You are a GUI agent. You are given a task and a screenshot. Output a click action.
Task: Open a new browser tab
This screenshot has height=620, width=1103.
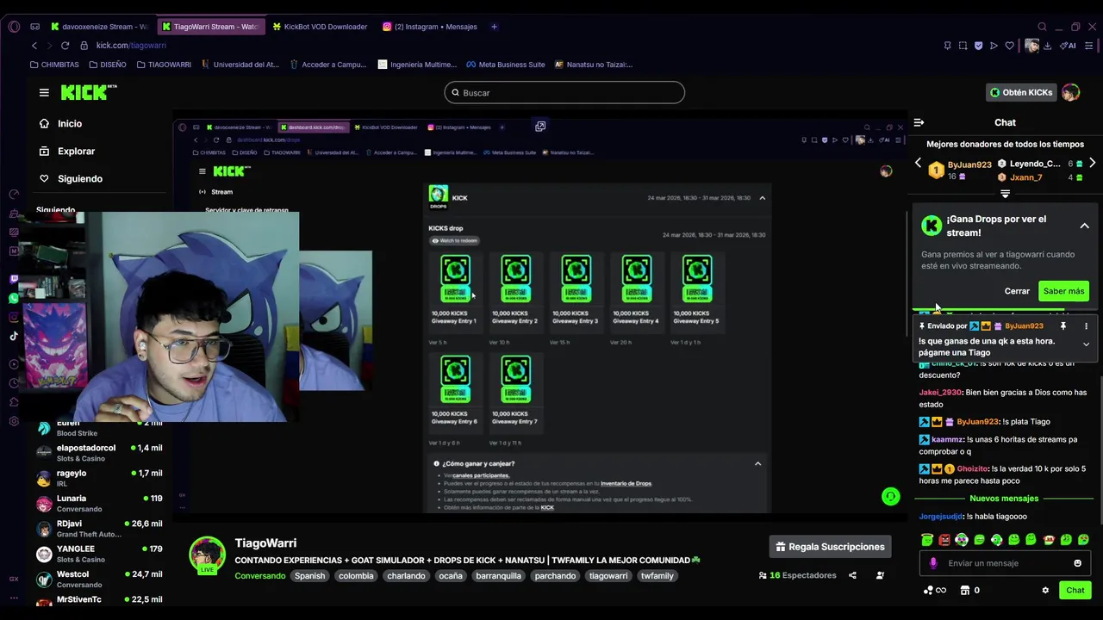pos(494,27)
